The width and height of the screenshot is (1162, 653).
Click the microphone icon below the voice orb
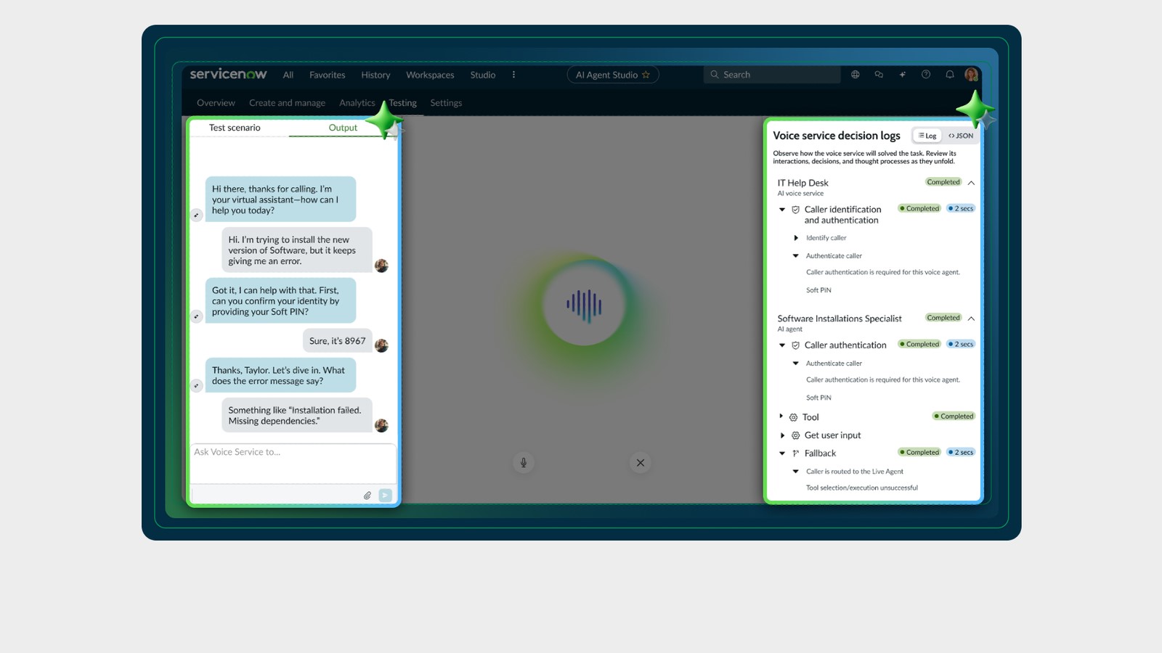point(523,463)
